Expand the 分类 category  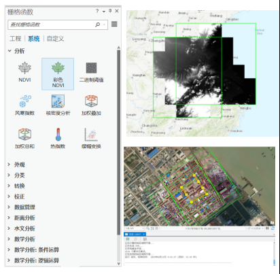click(9, 175)
